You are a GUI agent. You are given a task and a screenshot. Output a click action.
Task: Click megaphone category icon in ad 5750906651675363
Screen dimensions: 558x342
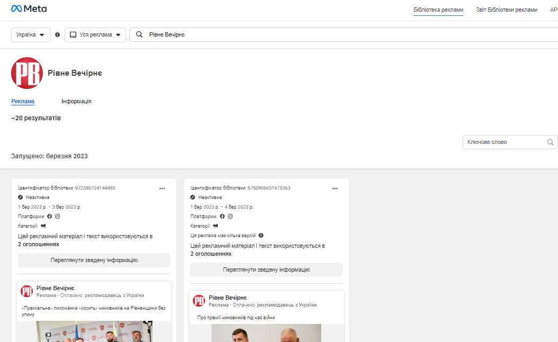[215, 226]
